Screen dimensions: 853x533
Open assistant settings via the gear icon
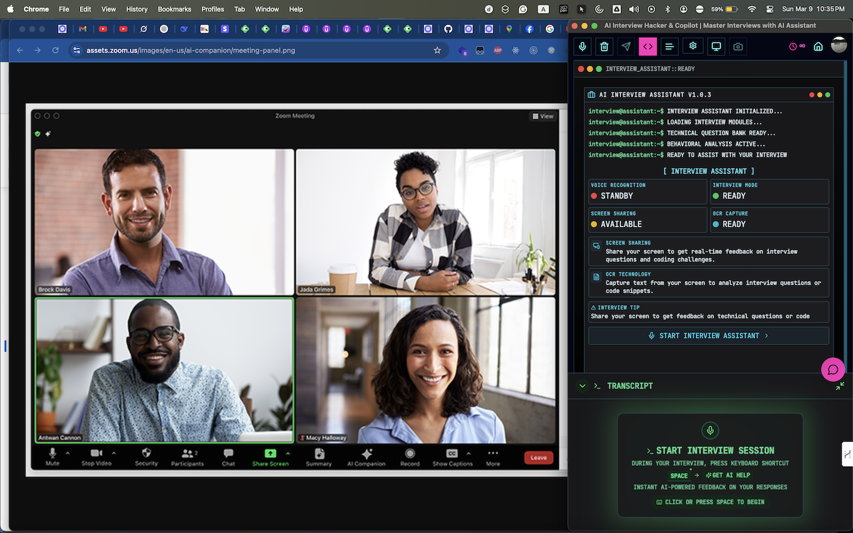coord(692,46)
